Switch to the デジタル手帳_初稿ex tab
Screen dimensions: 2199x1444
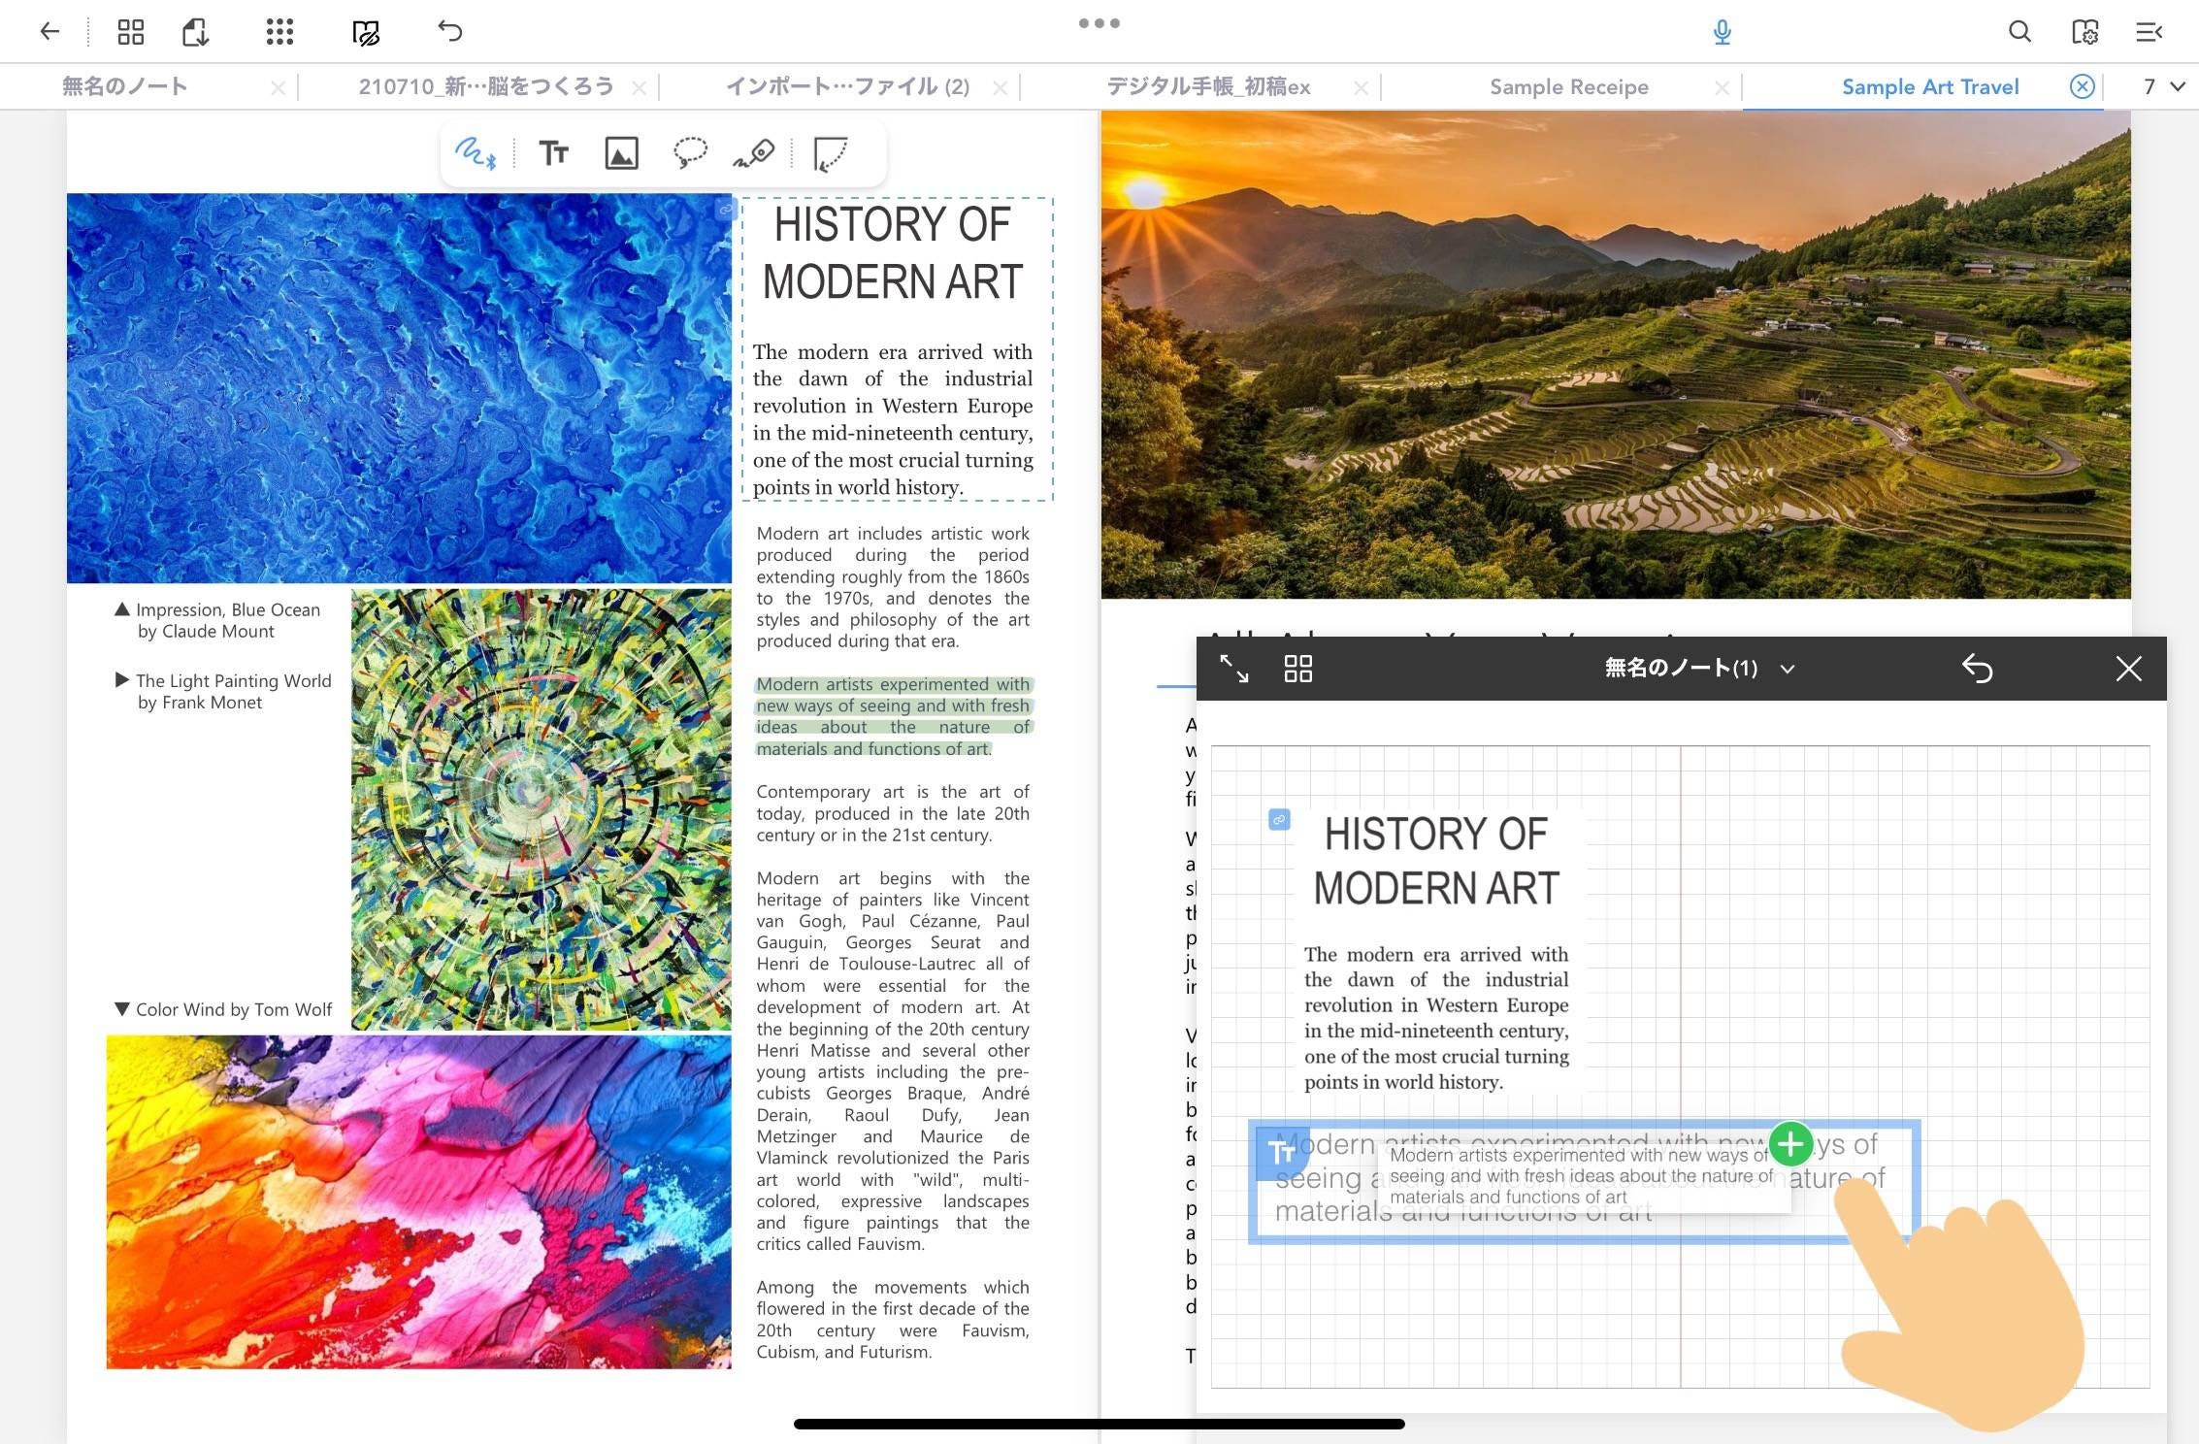pos(1208,86)
